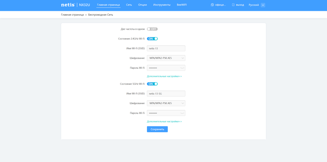Toggle the Две частоты в одном switch
Screen dimensions: 327x162
click(152, 29)
